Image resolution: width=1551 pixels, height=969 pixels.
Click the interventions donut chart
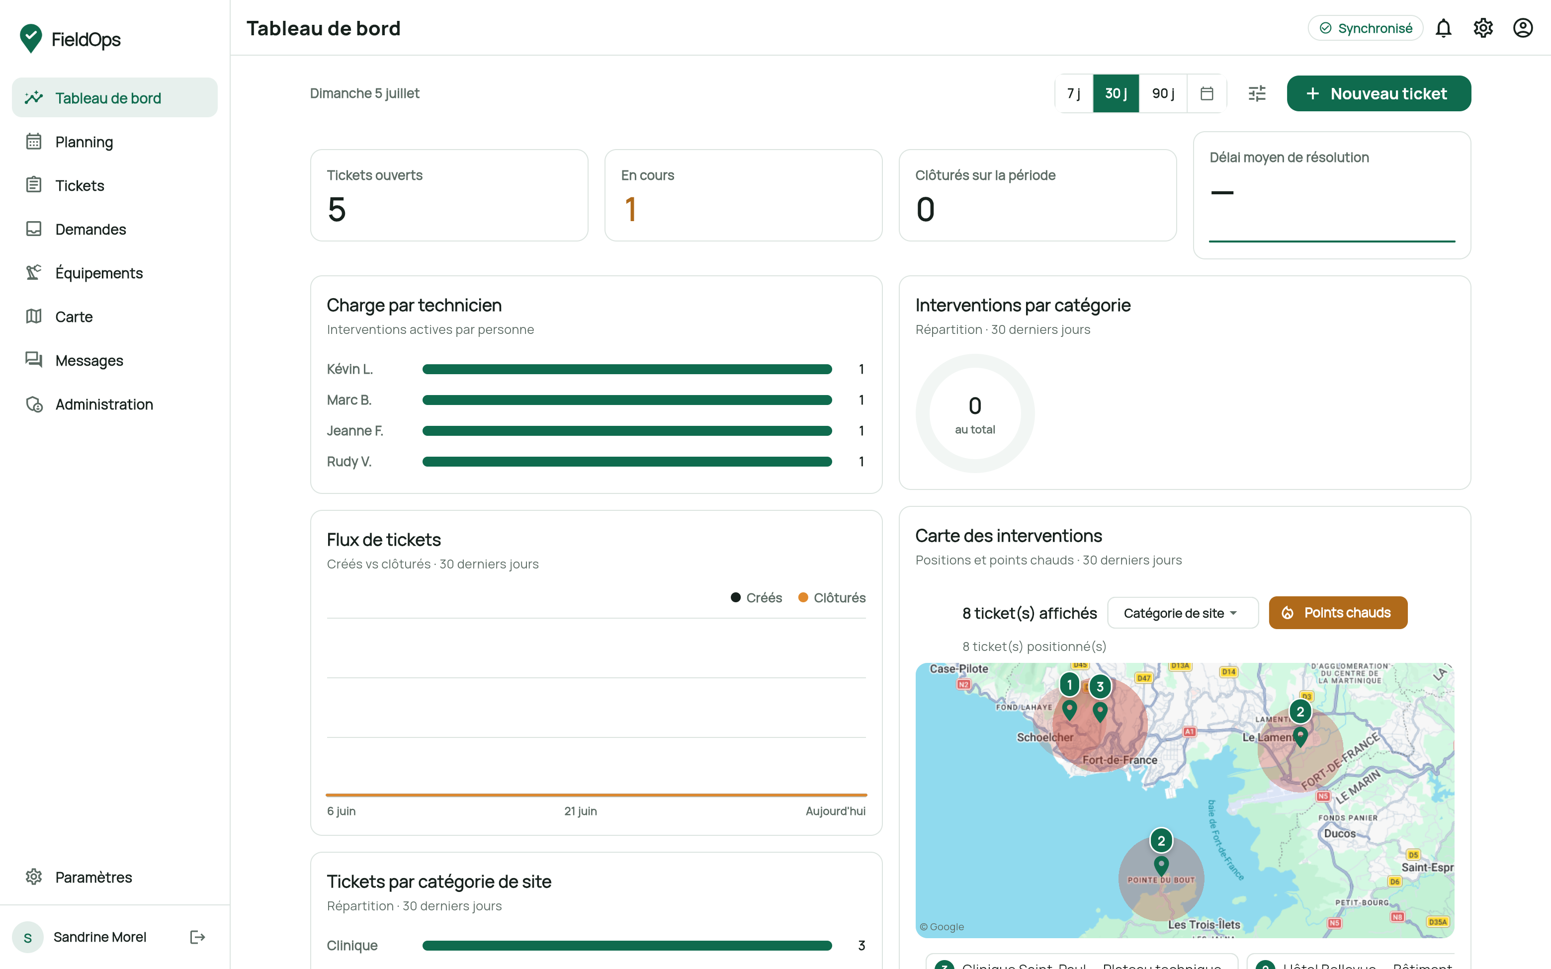coord(975,413)
